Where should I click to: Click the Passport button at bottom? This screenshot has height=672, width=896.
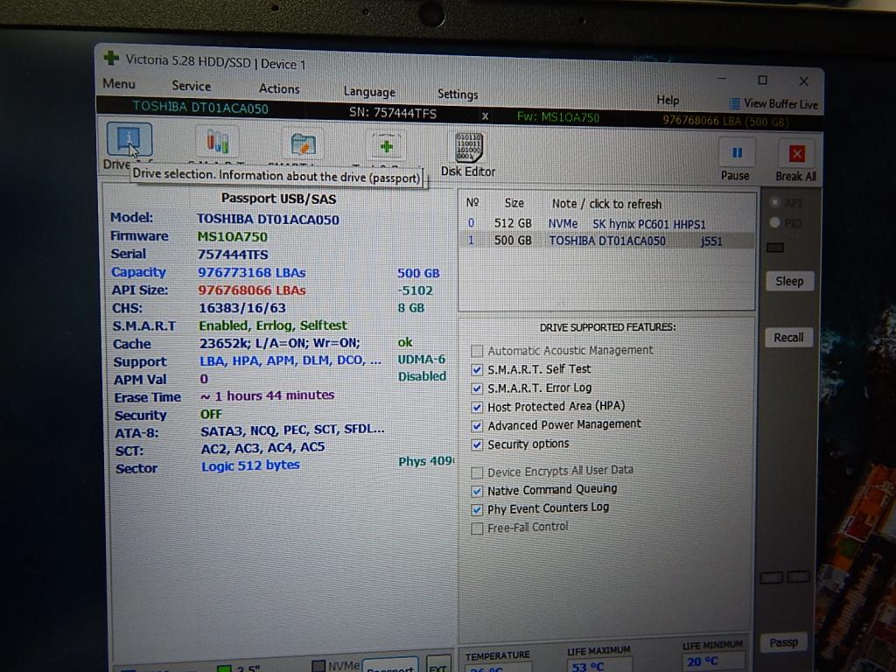click(390, 665)
